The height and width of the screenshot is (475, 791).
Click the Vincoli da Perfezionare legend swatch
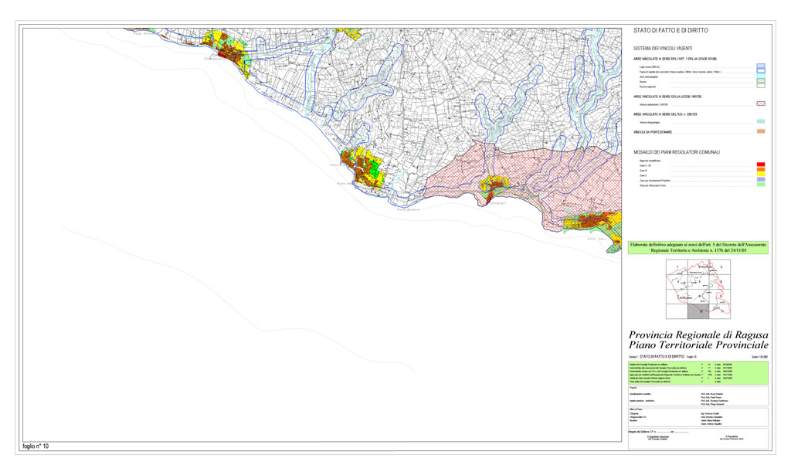761,132
